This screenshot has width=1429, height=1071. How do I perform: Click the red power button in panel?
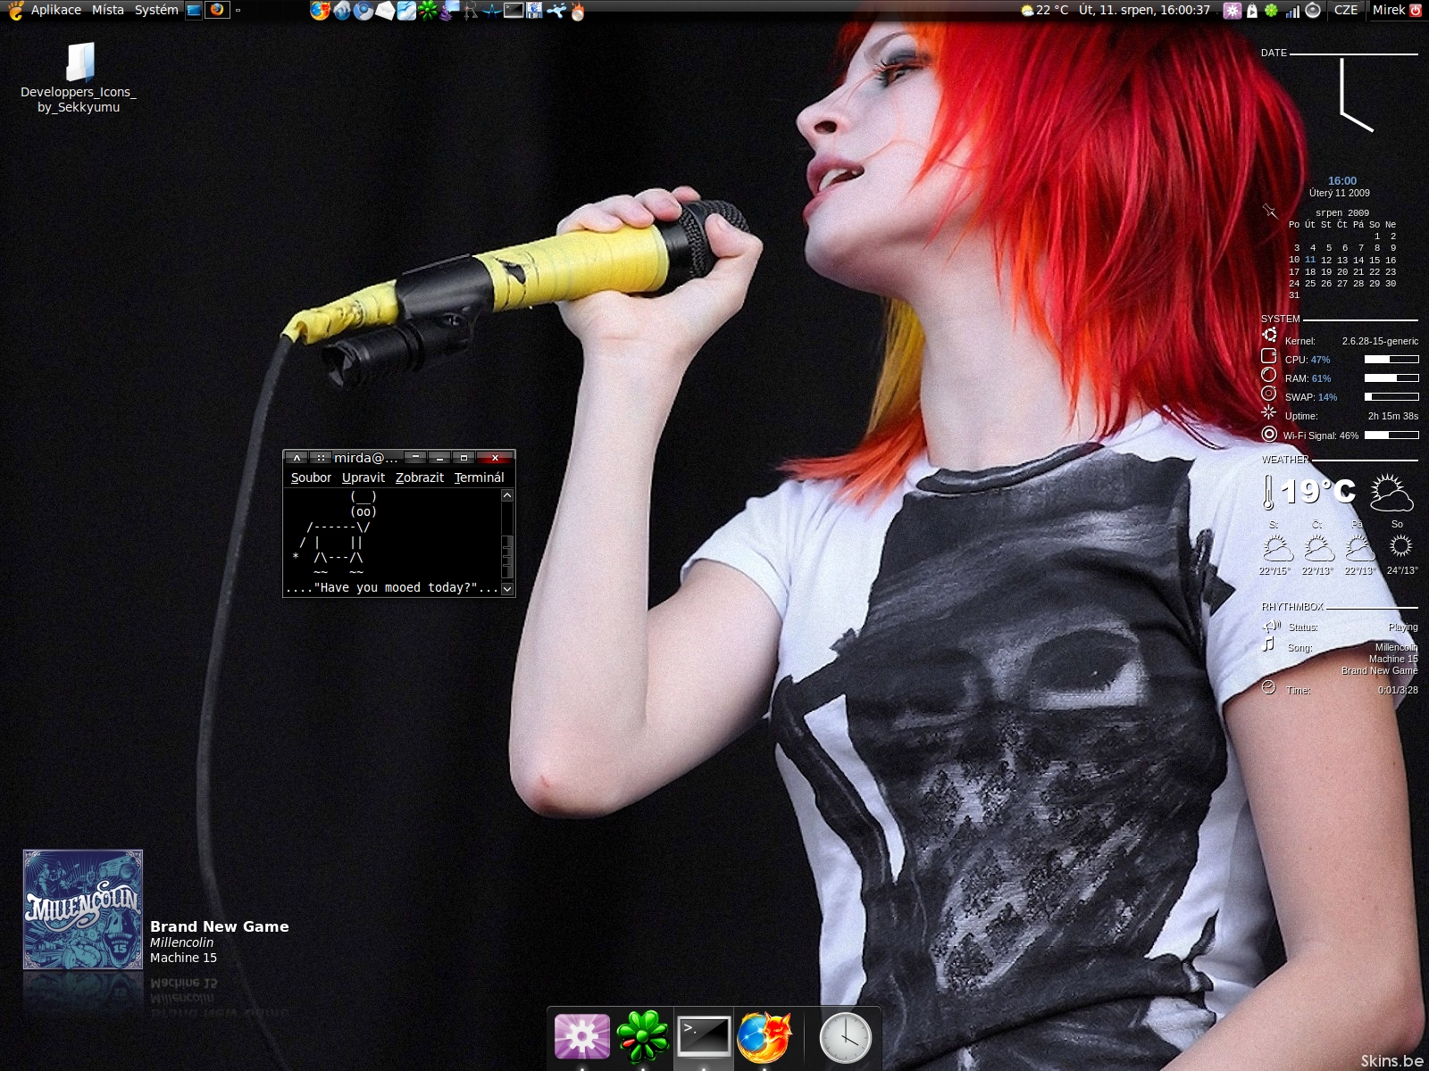click(1416, 11)
